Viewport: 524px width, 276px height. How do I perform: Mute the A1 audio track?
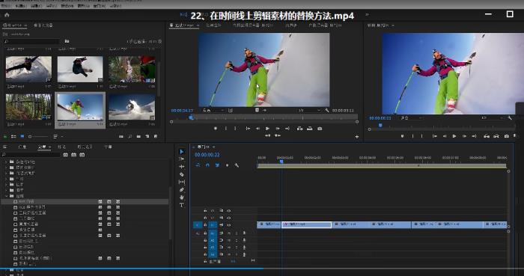pos(229,233)
